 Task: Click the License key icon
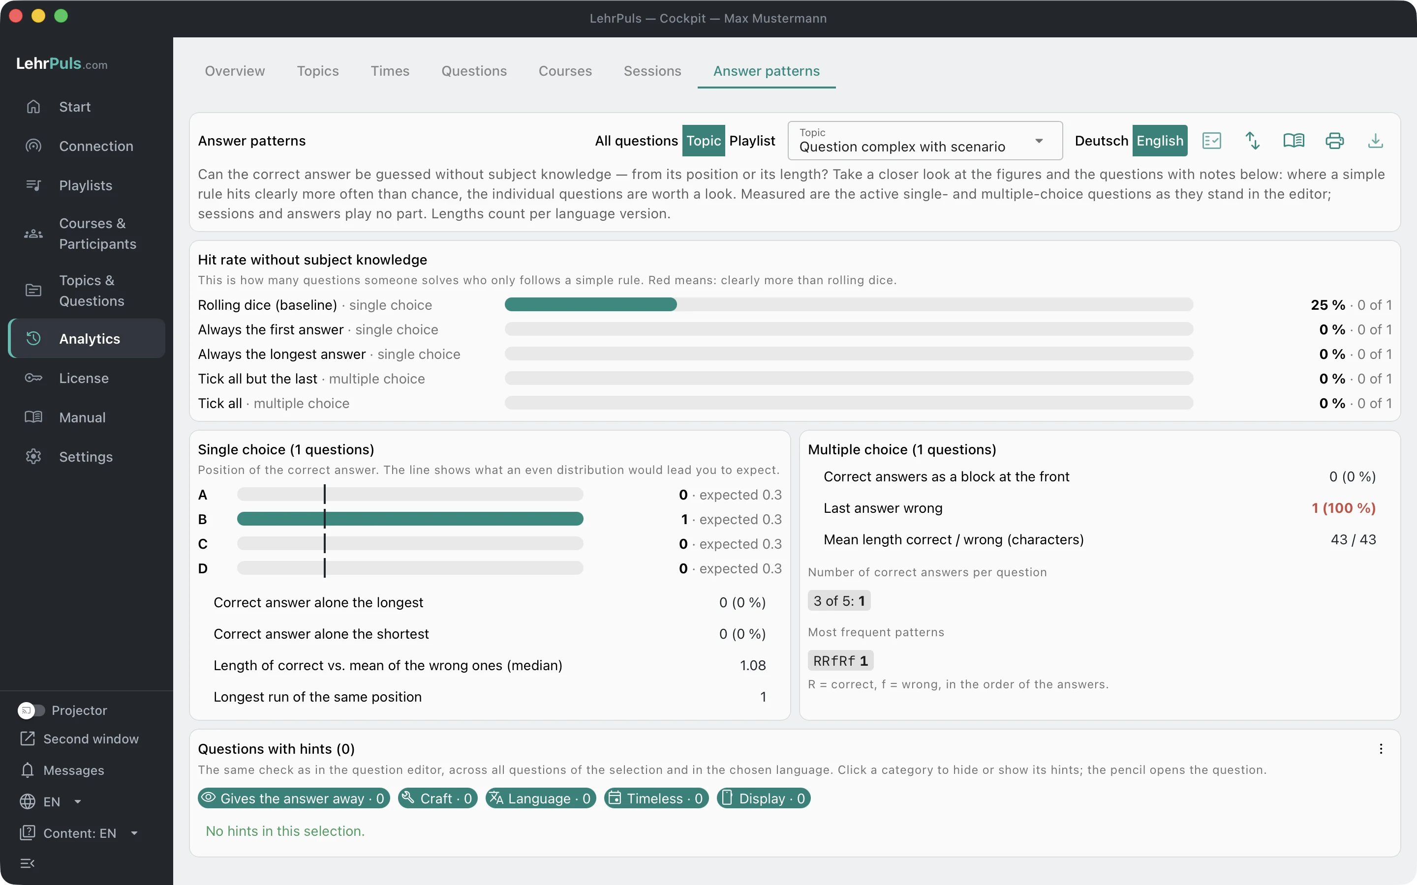tap(33, 378)
